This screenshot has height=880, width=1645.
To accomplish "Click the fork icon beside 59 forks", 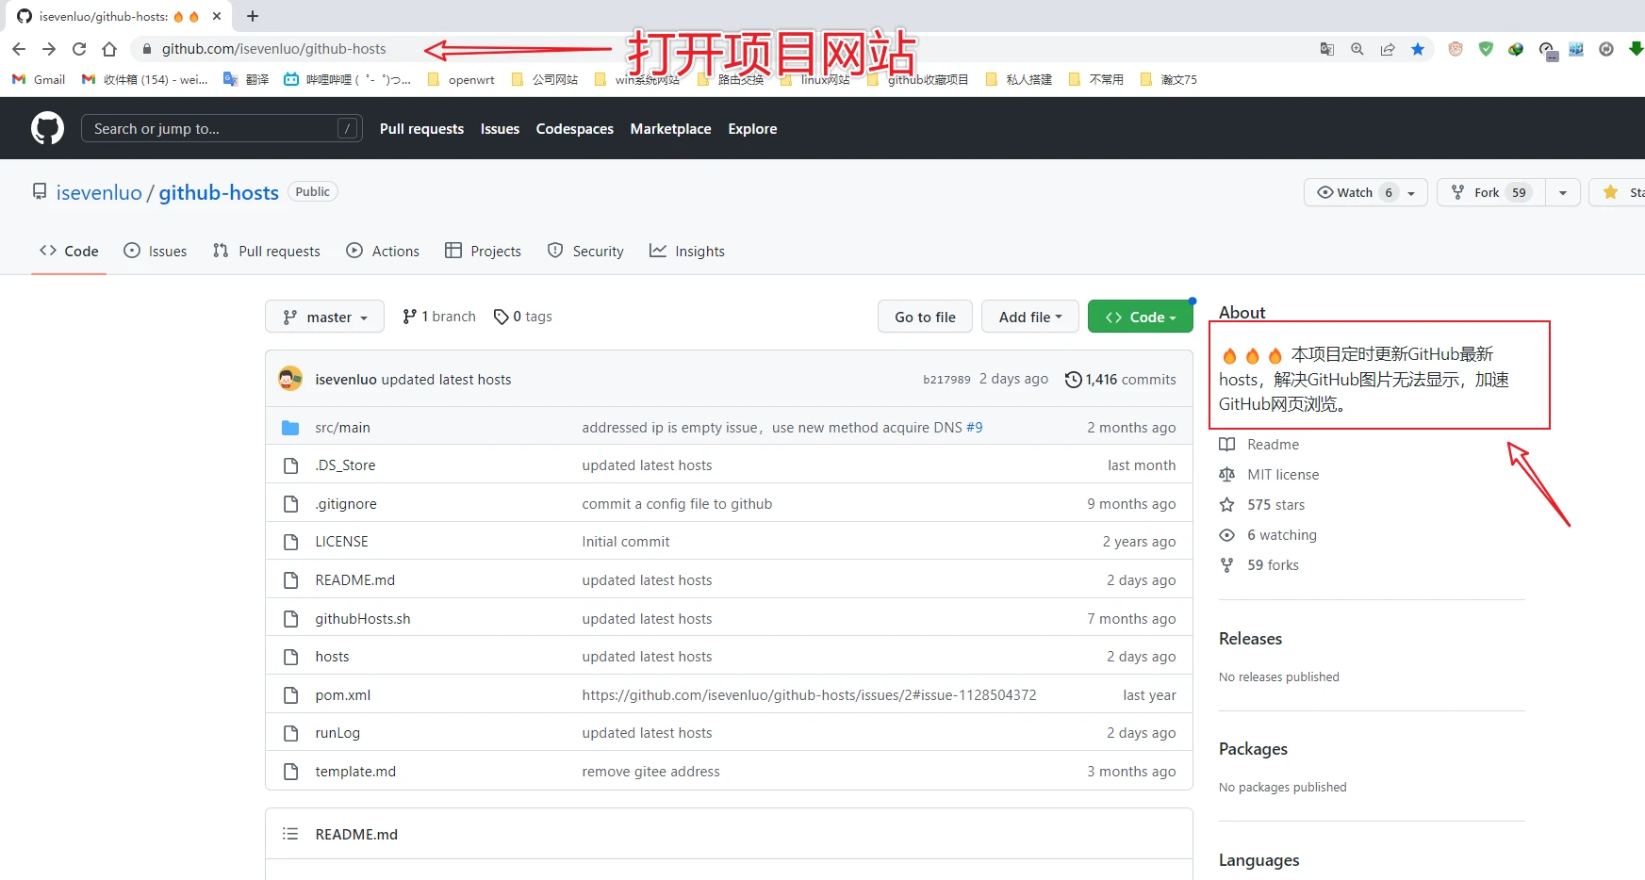I will point(1226,565).
